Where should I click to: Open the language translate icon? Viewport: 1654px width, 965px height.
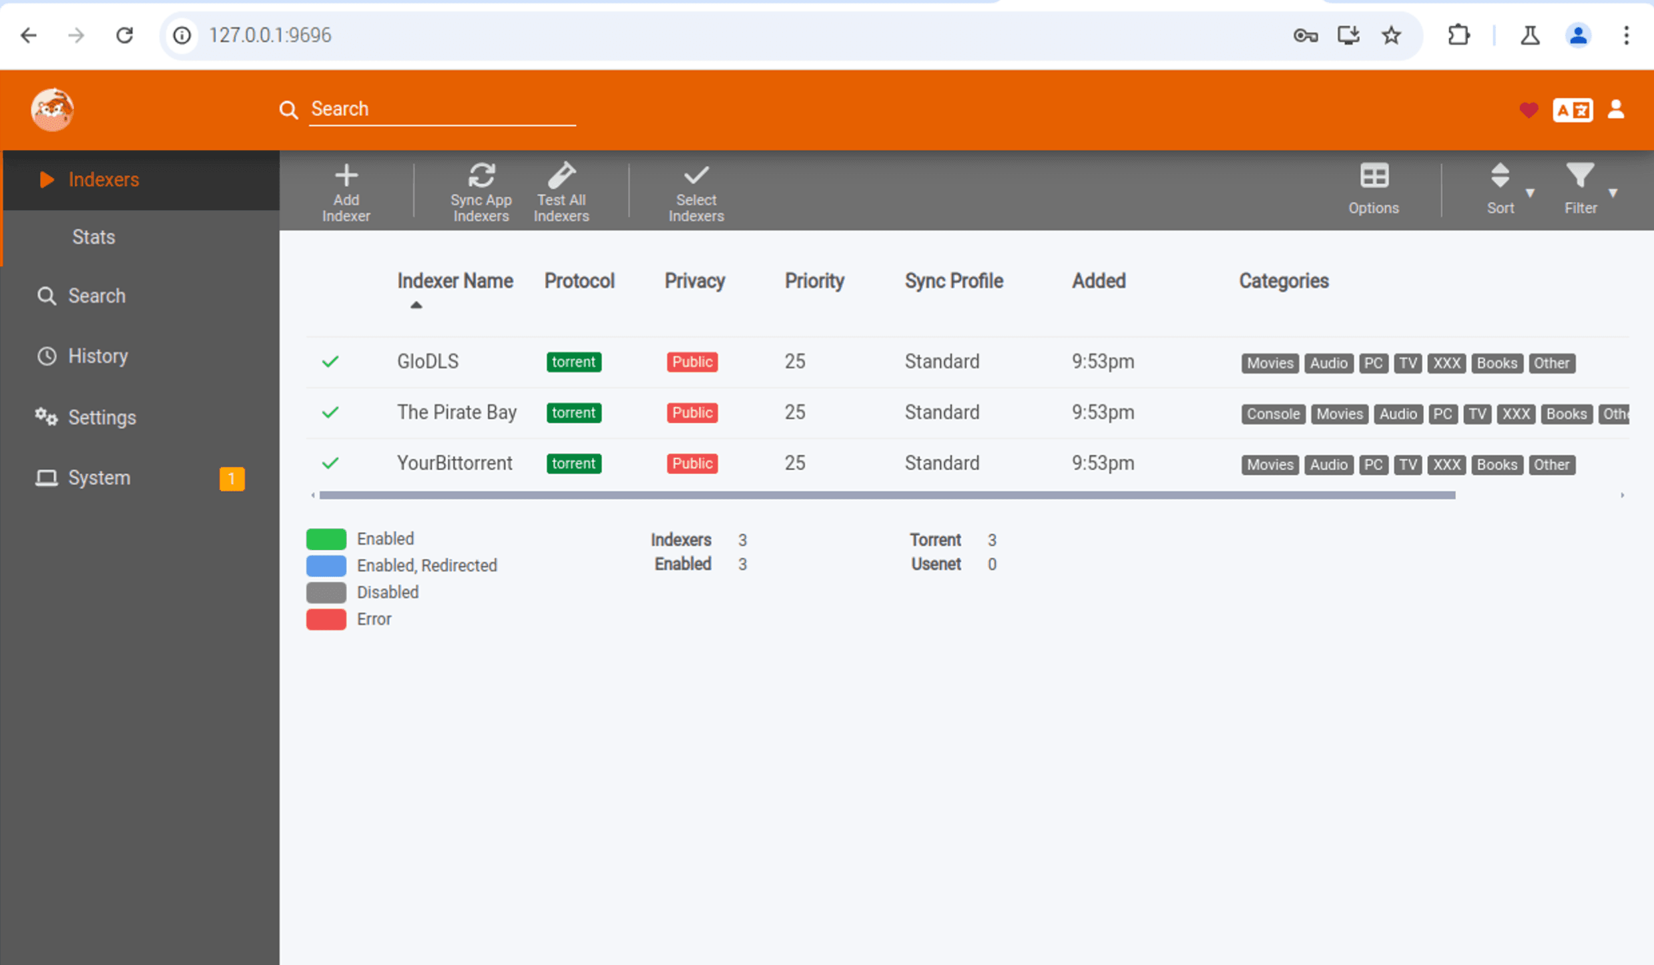point(1572,109)
